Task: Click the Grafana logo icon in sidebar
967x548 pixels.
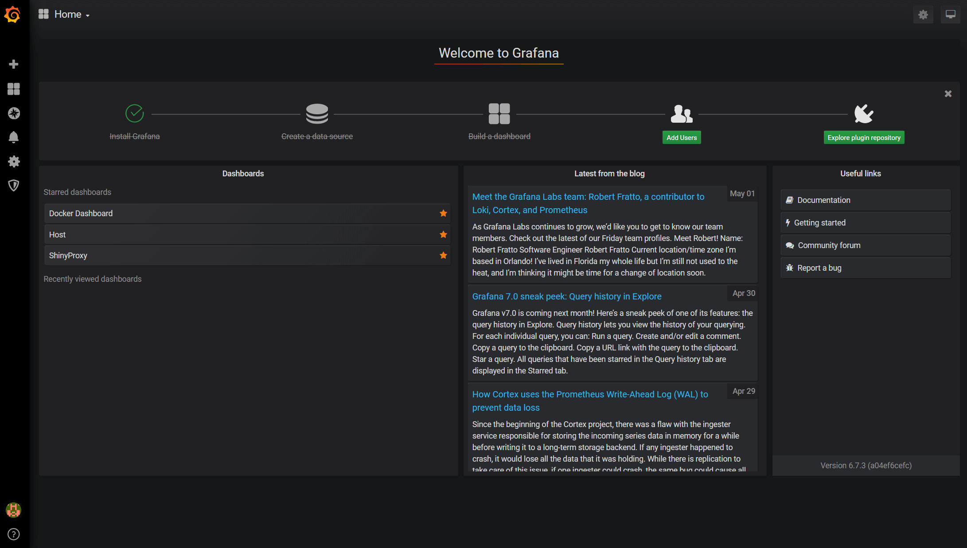Action: click(x=13, y=15)
